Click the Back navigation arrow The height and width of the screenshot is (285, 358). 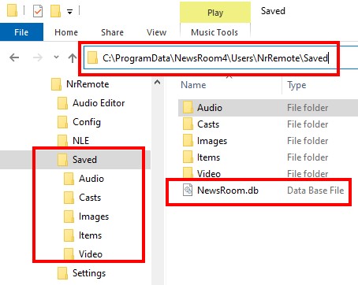14,57
